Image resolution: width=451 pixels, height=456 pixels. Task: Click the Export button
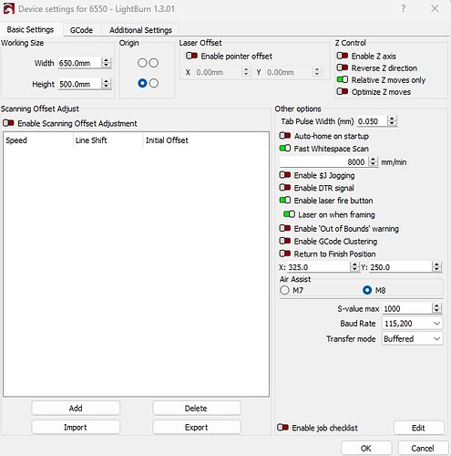coord(196,428)
